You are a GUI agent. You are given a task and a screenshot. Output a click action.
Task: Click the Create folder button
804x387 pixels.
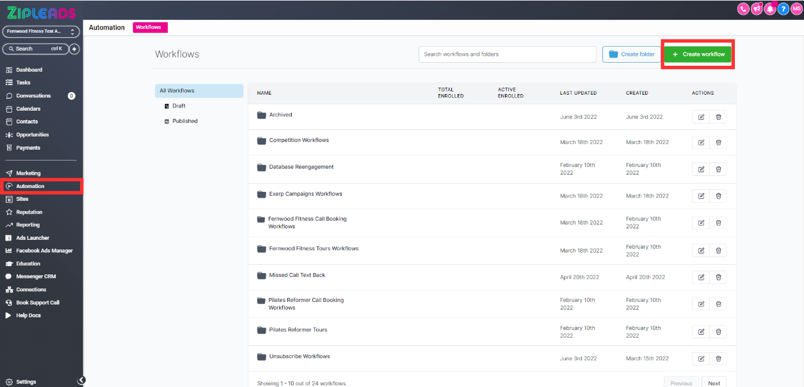click(x=632, y=54)
